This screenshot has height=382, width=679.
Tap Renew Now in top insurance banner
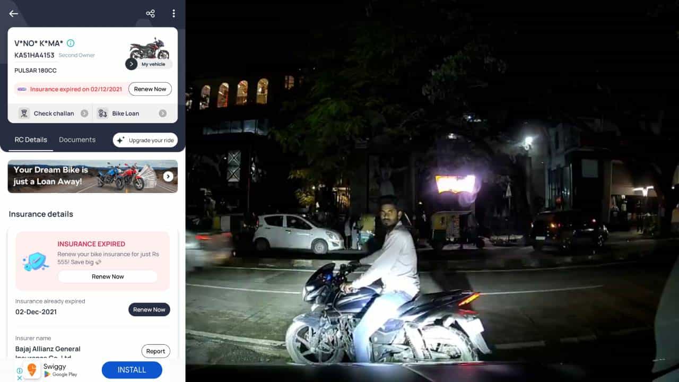(150, 89)
